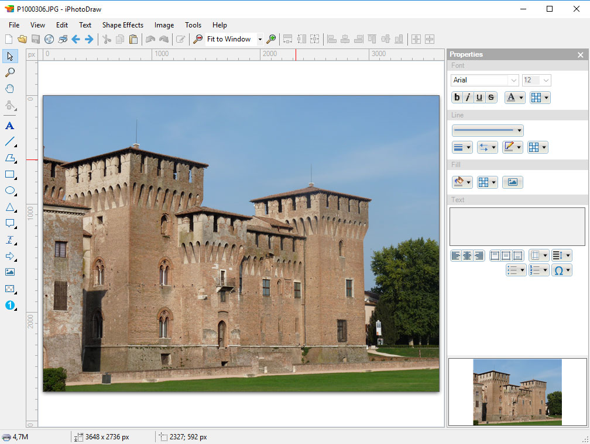Image resolution: width=590 pixels, height=444 pixels.
Task: Open the Shape Effects menu
Action: pyautogui.click(x=122, y=25)
